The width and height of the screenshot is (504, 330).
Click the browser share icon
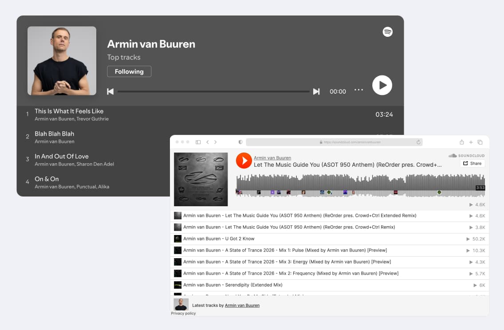[x=461, y=142]
